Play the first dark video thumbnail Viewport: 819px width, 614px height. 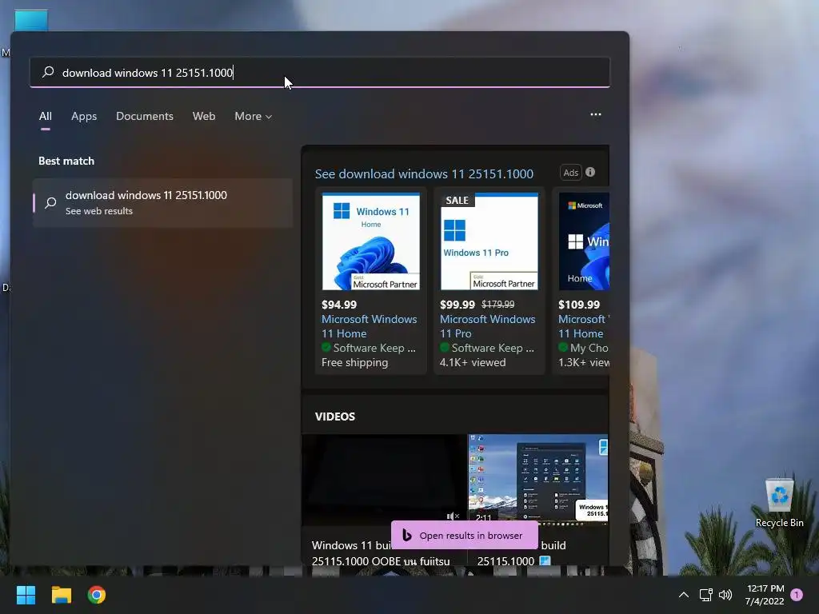[384, 480]
